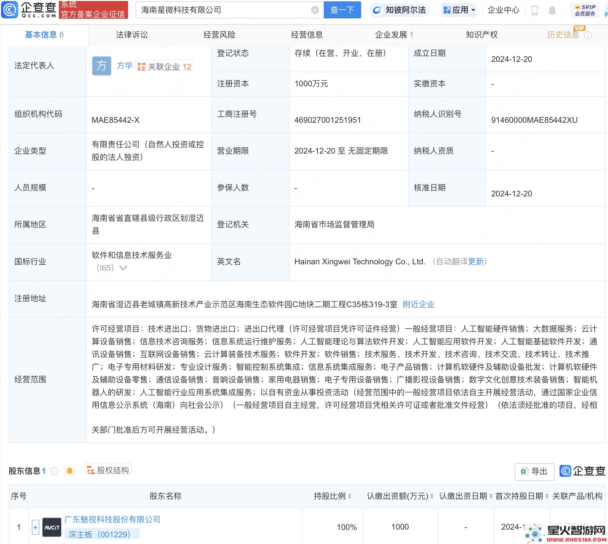This screenshot has height=544, width=608.
Task: Switch to 基本信息 tab
Action: coord(44,35)
